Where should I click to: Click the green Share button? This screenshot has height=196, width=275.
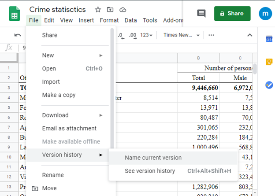[x=232, y=14]
